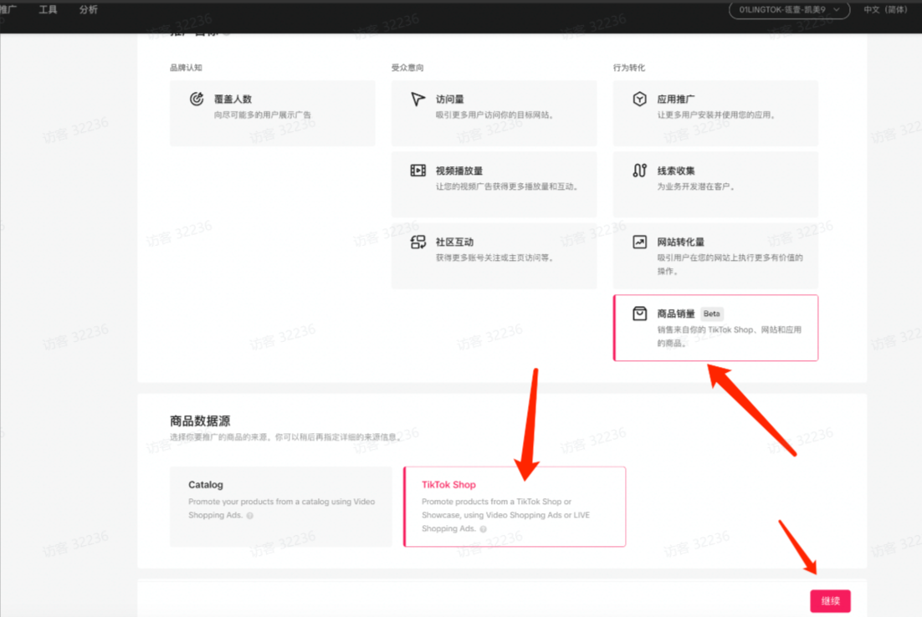Select the 网站转化量 website conversion icon
Viewport: 922px width, 617px height.
point(638,242)
